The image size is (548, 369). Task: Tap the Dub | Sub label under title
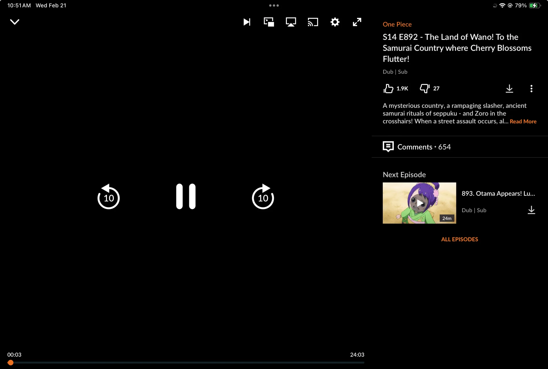click(x=395, y=72)
